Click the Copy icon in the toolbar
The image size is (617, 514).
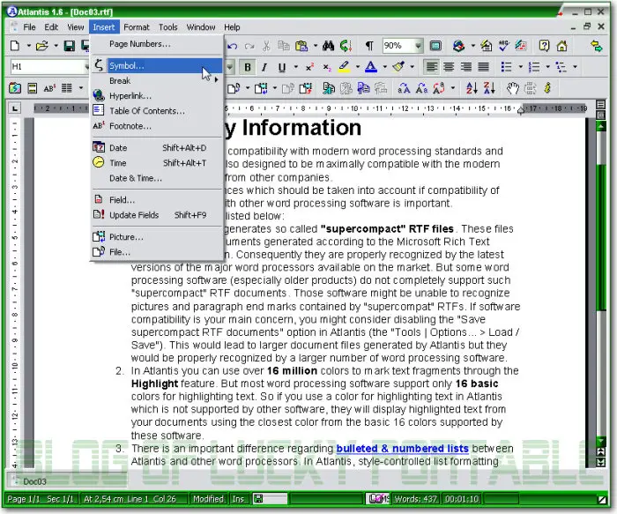(x=283, y=46)
